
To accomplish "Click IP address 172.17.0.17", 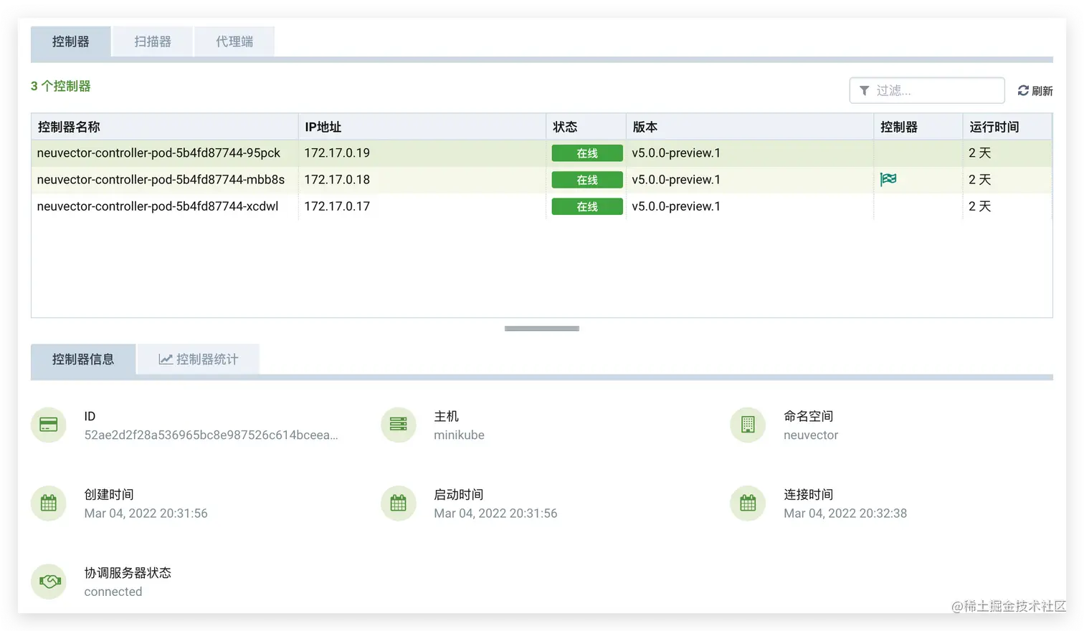I will tap(337, 206).
